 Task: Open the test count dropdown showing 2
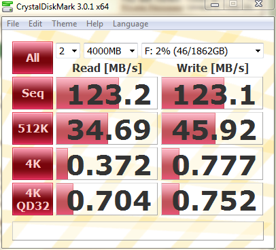click(x=68, y=51)
